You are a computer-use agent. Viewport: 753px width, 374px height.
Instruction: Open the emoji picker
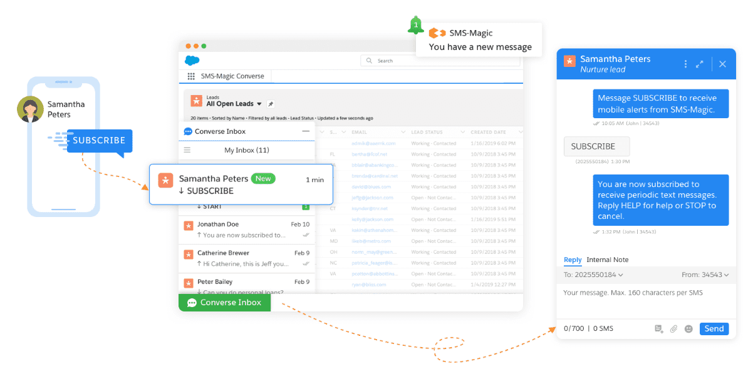point(688,329)
